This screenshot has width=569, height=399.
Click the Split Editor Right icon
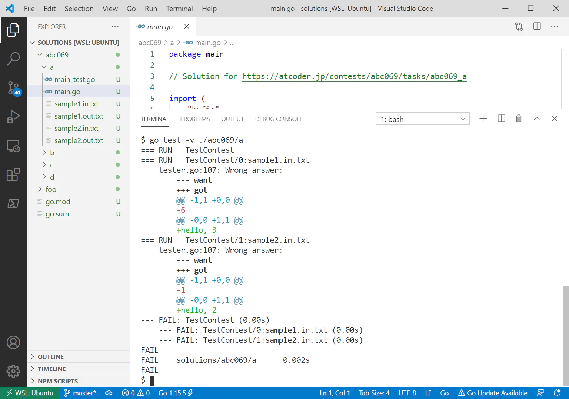pyautogui.click(x=537, y=26)
